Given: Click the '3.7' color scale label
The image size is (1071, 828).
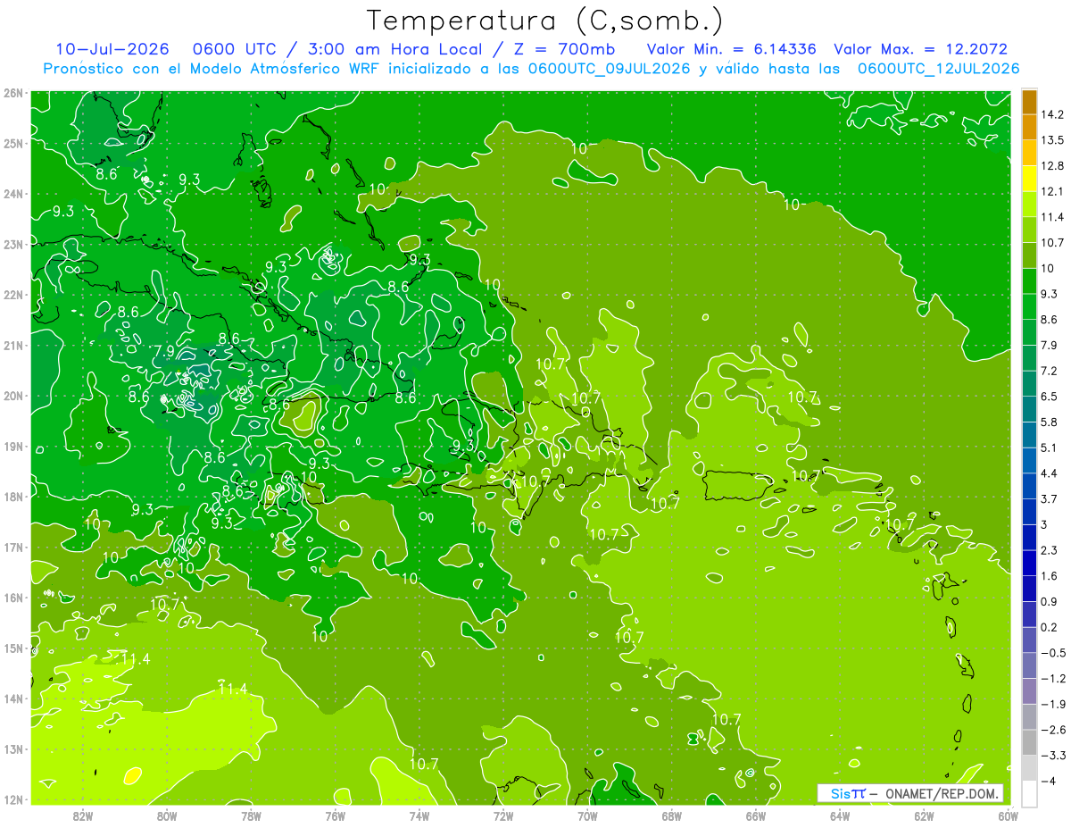Looking at the screenshot, I should pos(1050,498).
